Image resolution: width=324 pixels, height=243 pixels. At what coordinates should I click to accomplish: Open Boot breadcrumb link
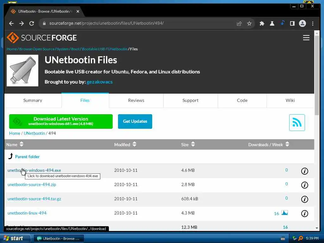75,49
